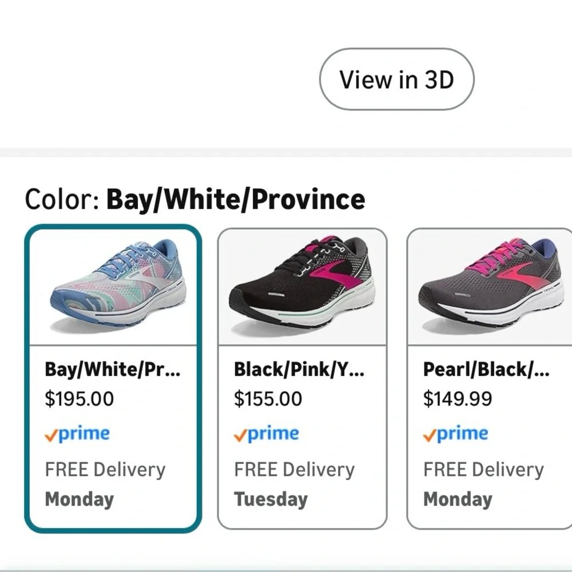Screen dimensions: 572x572
Task: Click FREE Delivery Tuesday on middle variant
Action: coord(293,484)
